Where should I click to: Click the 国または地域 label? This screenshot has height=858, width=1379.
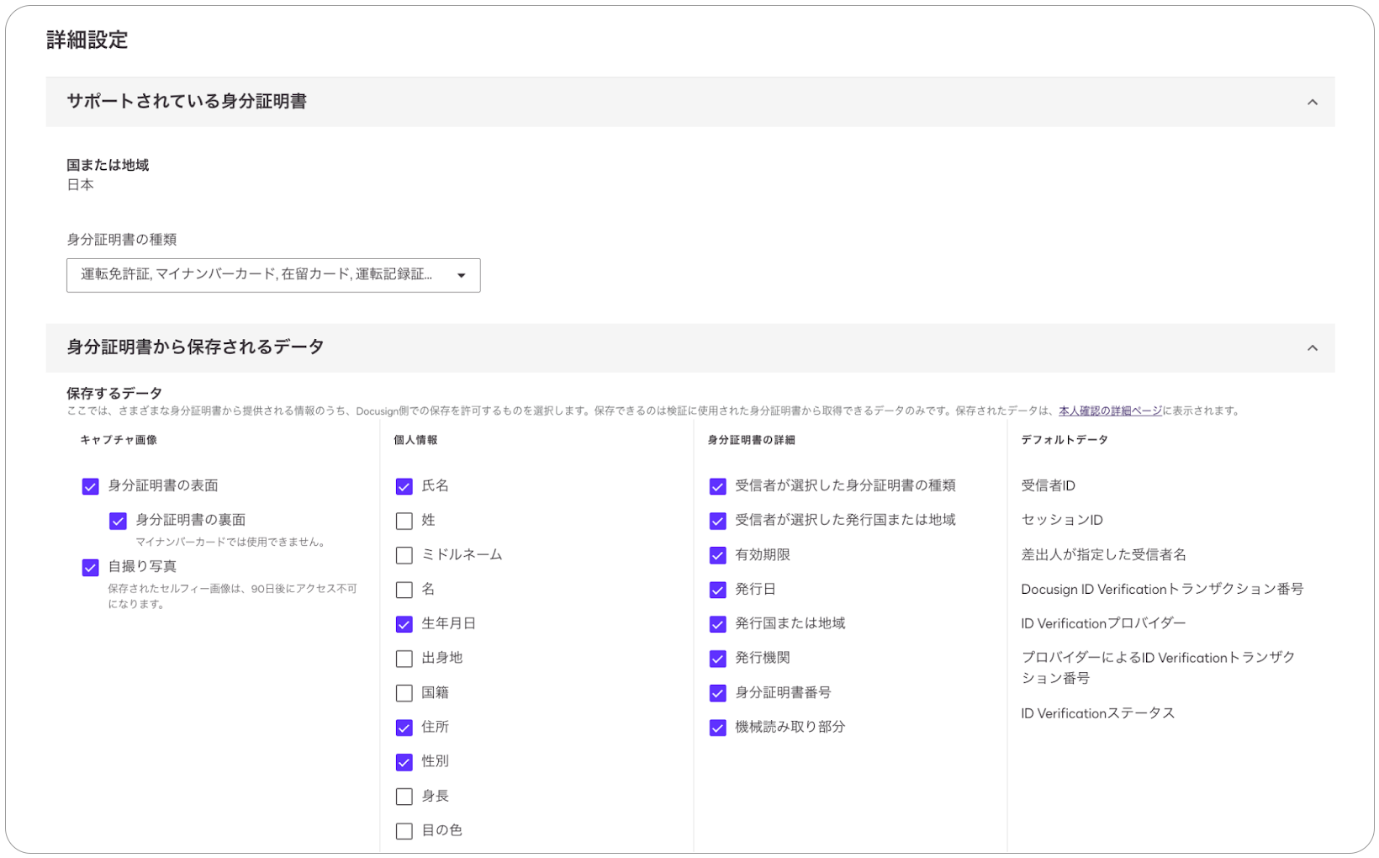point(108,165)
